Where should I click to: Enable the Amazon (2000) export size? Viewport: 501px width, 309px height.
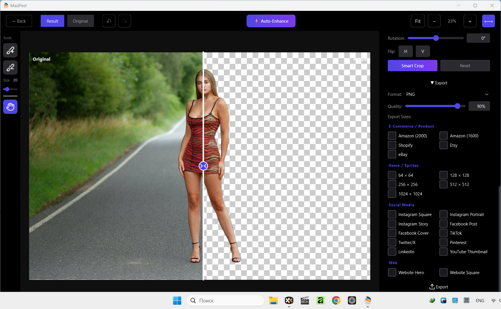pos(392,136)
